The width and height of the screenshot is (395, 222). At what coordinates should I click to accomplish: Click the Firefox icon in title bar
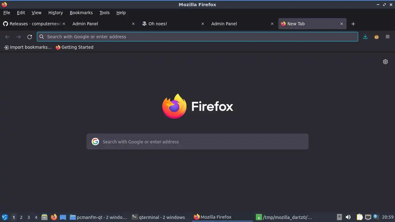(x=4, y=4)
